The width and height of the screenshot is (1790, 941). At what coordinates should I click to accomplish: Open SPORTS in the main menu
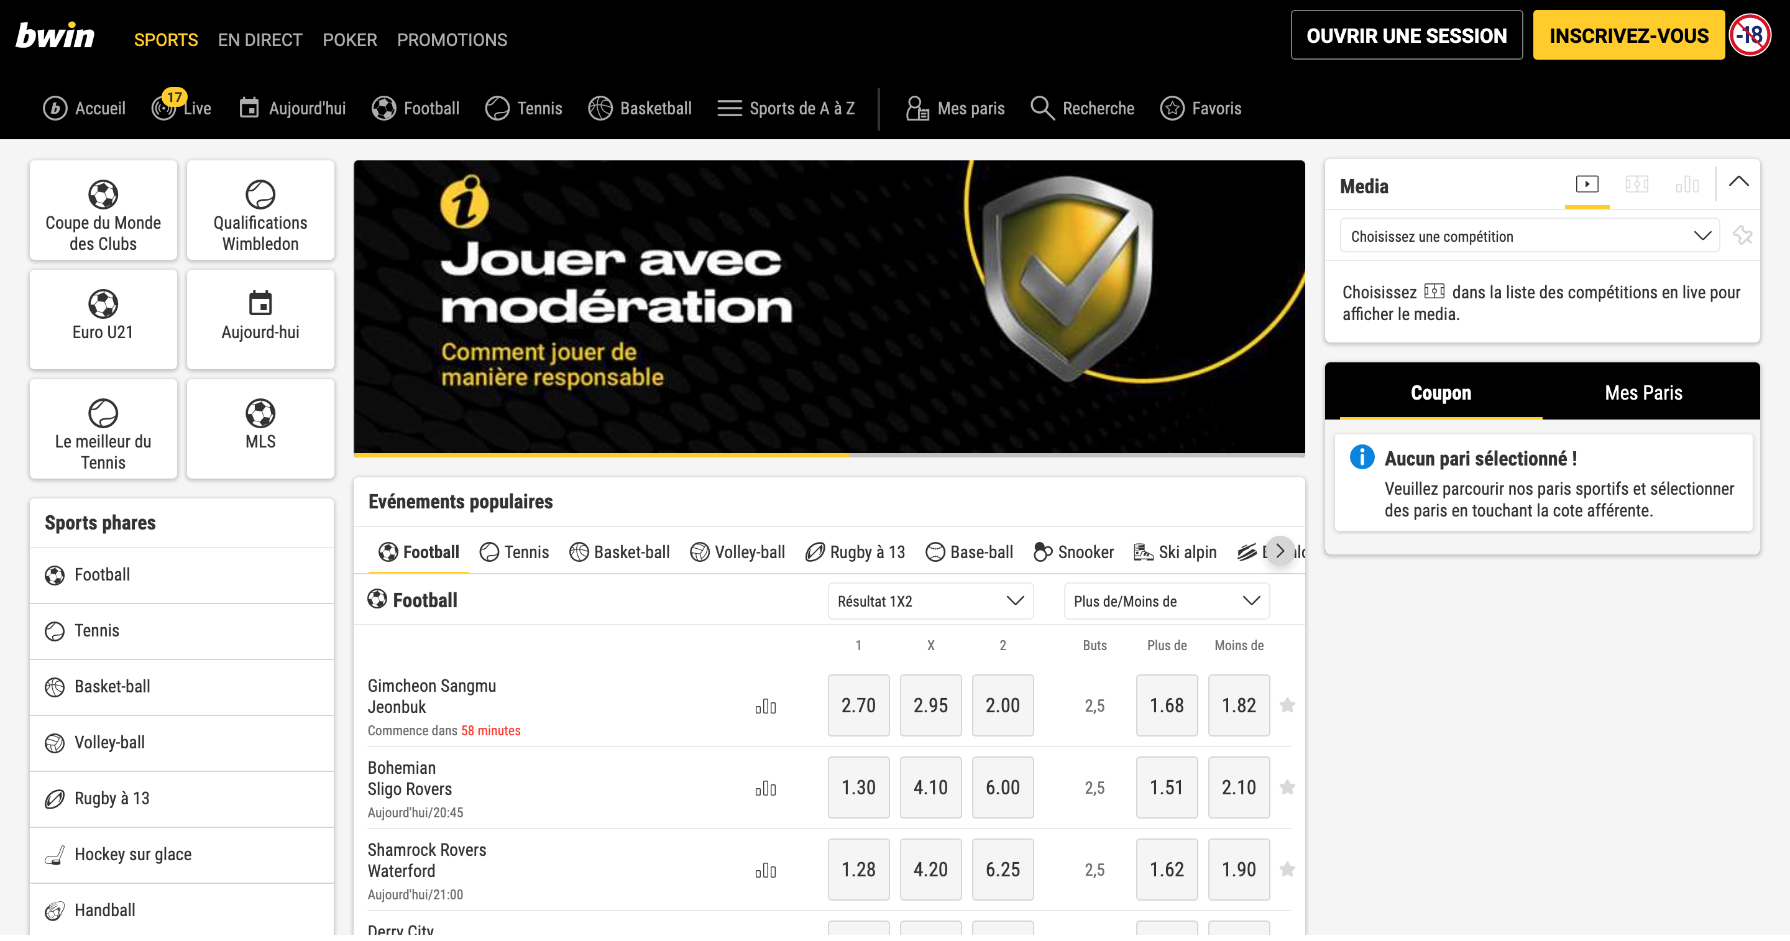[166, 40]
